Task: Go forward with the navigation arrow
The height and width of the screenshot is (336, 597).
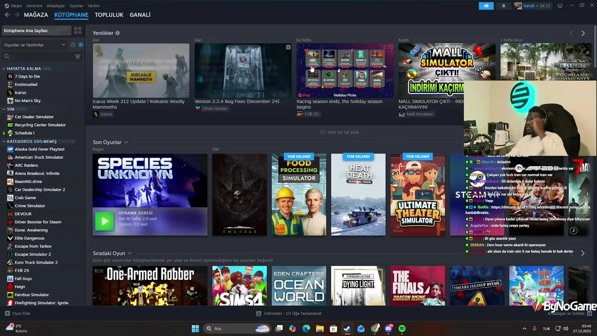Action: point(17,15)
